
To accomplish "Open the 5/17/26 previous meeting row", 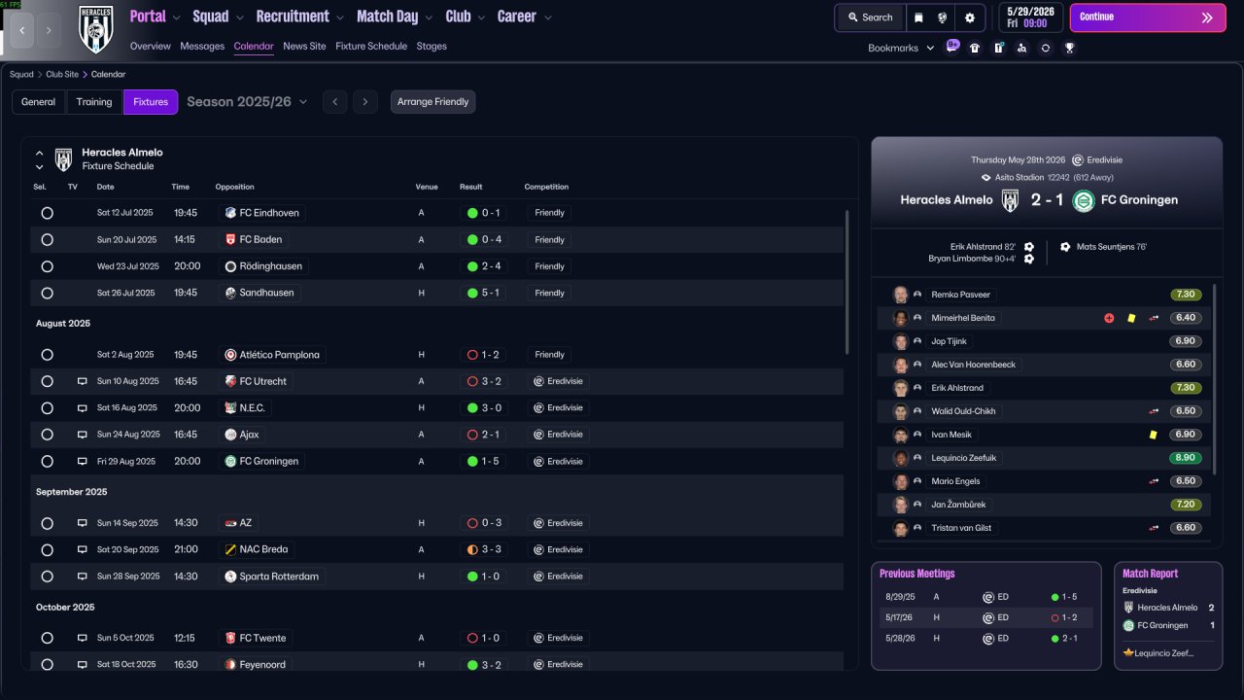I will click(x=985, y=617).
